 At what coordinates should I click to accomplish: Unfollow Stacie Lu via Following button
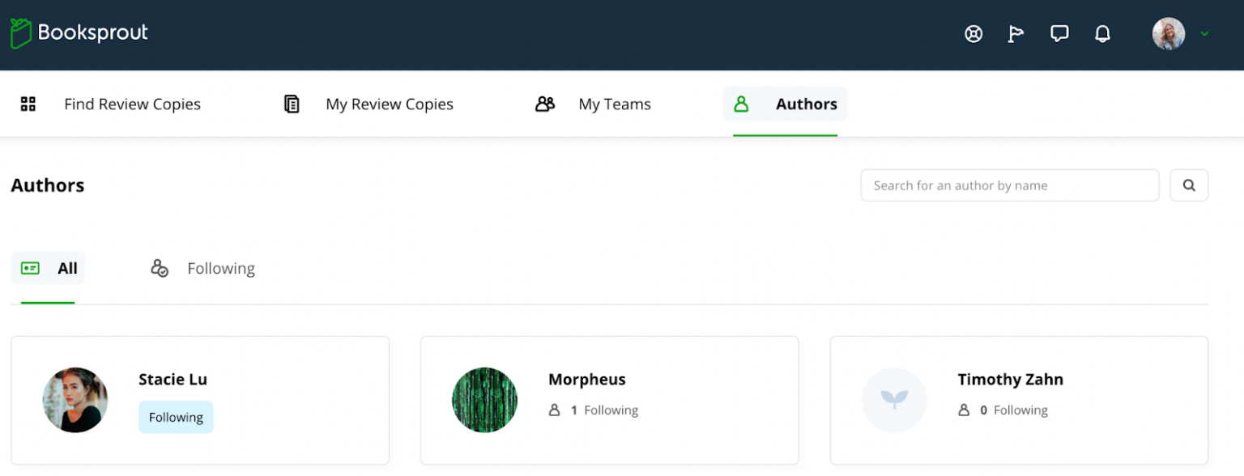click(176, 416)
